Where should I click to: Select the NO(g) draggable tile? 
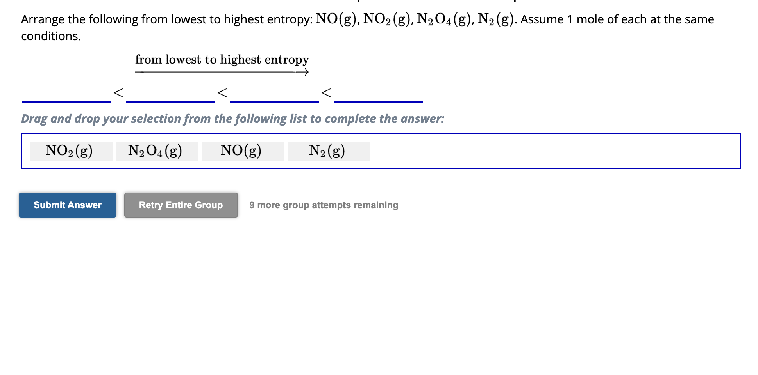[242, 151]
